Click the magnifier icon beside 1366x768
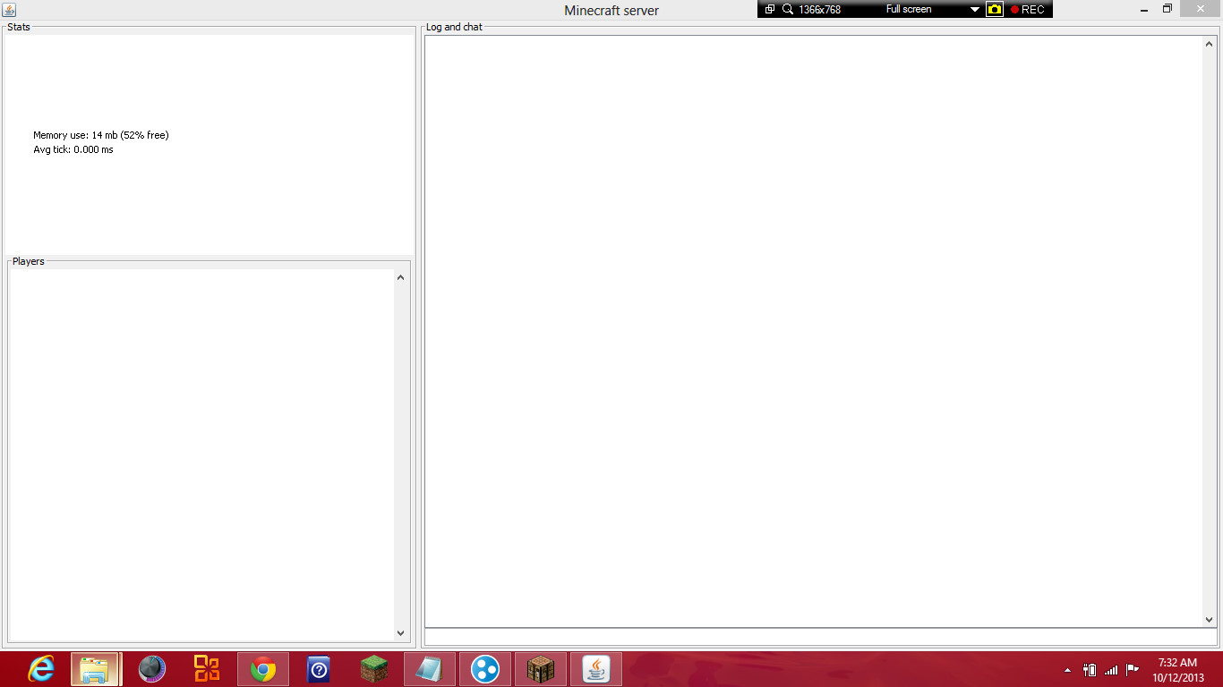This screenshot has height=687, width=1223. coord(788,9)
